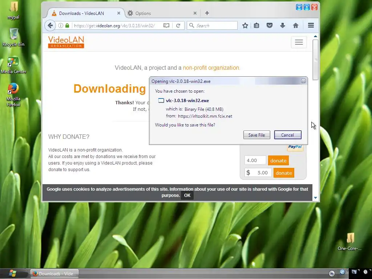
Task: Toggle reader view icon in address bar
Action: click(166, 25)
